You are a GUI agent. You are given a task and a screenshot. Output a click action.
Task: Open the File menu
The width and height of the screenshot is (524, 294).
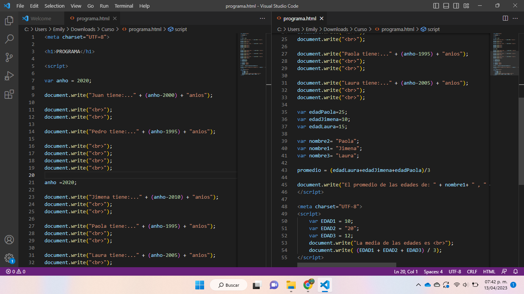(x=20, y=6)
